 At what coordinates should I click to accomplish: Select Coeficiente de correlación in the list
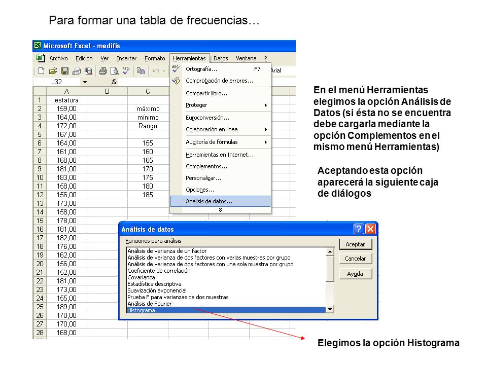click(x=226, y=271)
